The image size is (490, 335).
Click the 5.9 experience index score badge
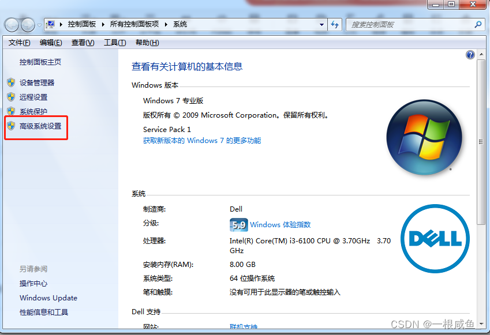pyautogui.click(x=239, y=225)
